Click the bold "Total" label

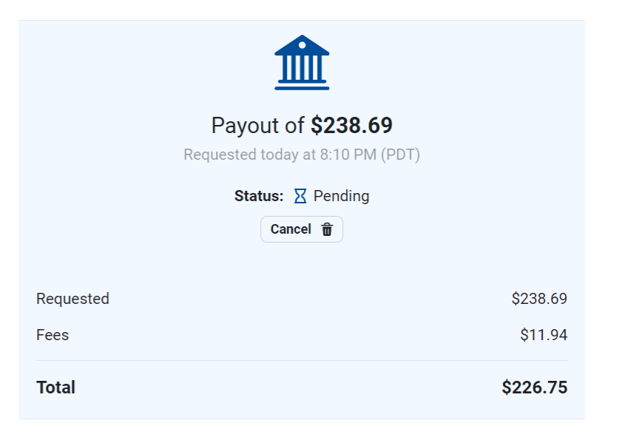(x=55, y=387)
